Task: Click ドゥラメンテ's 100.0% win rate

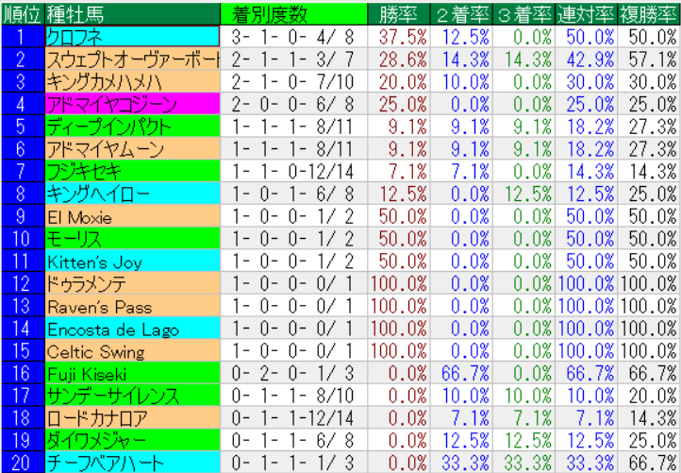Action: (399, 283)
